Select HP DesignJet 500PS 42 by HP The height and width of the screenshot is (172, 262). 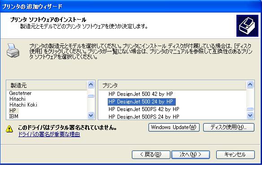coord(144,109)
